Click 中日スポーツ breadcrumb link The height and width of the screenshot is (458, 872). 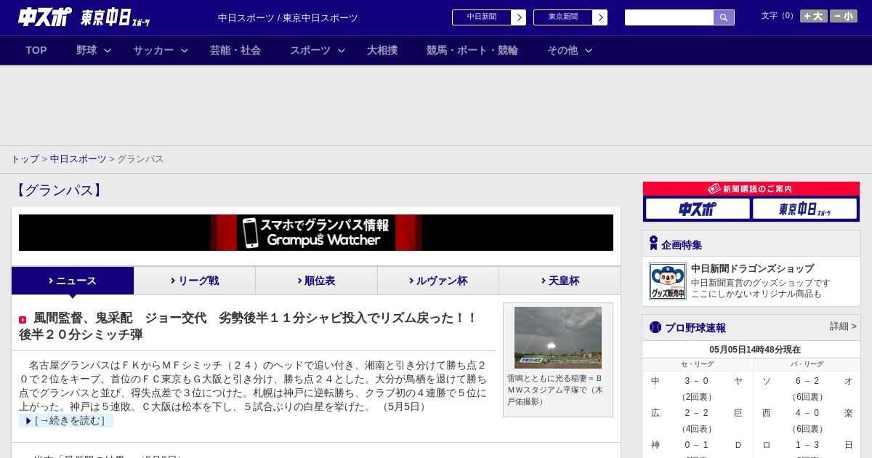coord(78,158)
